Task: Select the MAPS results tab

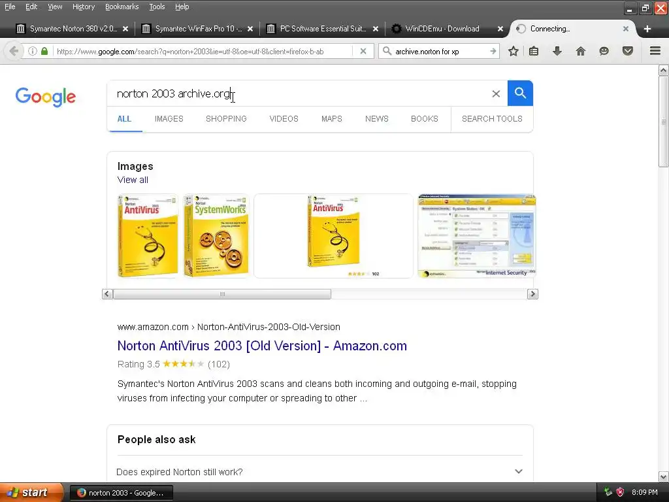Action: pyautogui.click(x=331, y=119)
